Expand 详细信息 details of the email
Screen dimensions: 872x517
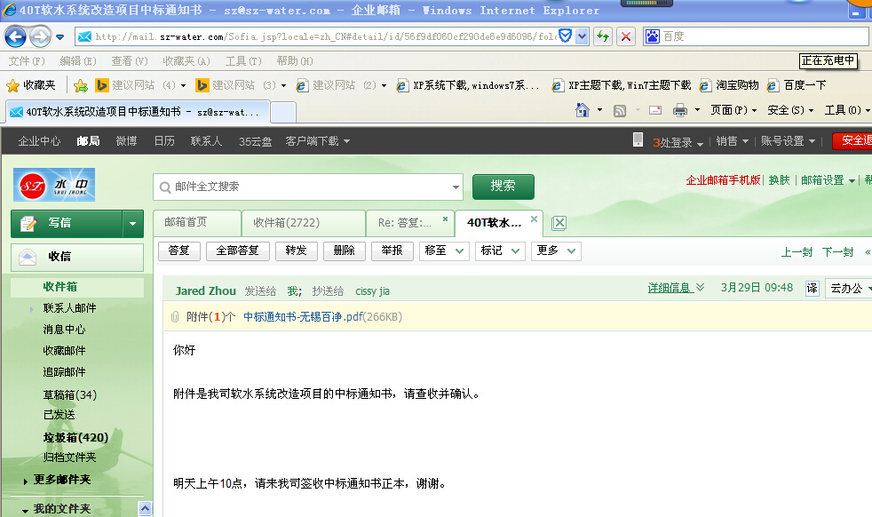[676, 288]
